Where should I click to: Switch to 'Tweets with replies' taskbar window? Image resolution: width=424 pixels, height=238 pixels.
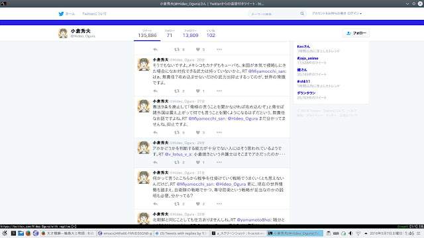click(x=182, y=233)
